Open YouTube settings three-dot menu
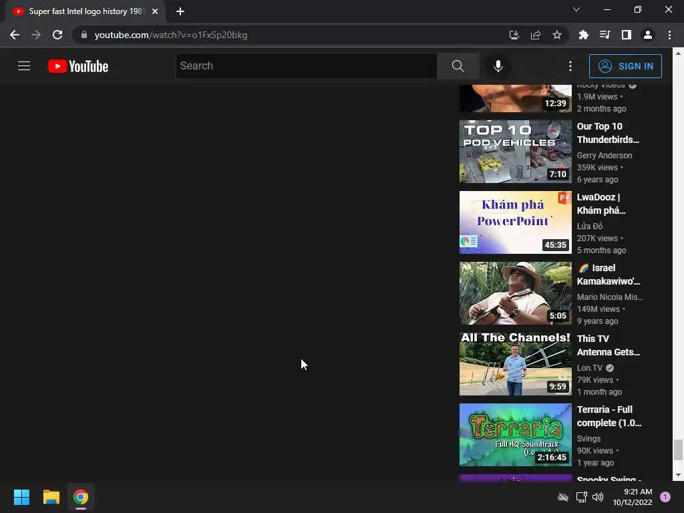The height and width of the screenshot is (513, 684). coord(570,66)
